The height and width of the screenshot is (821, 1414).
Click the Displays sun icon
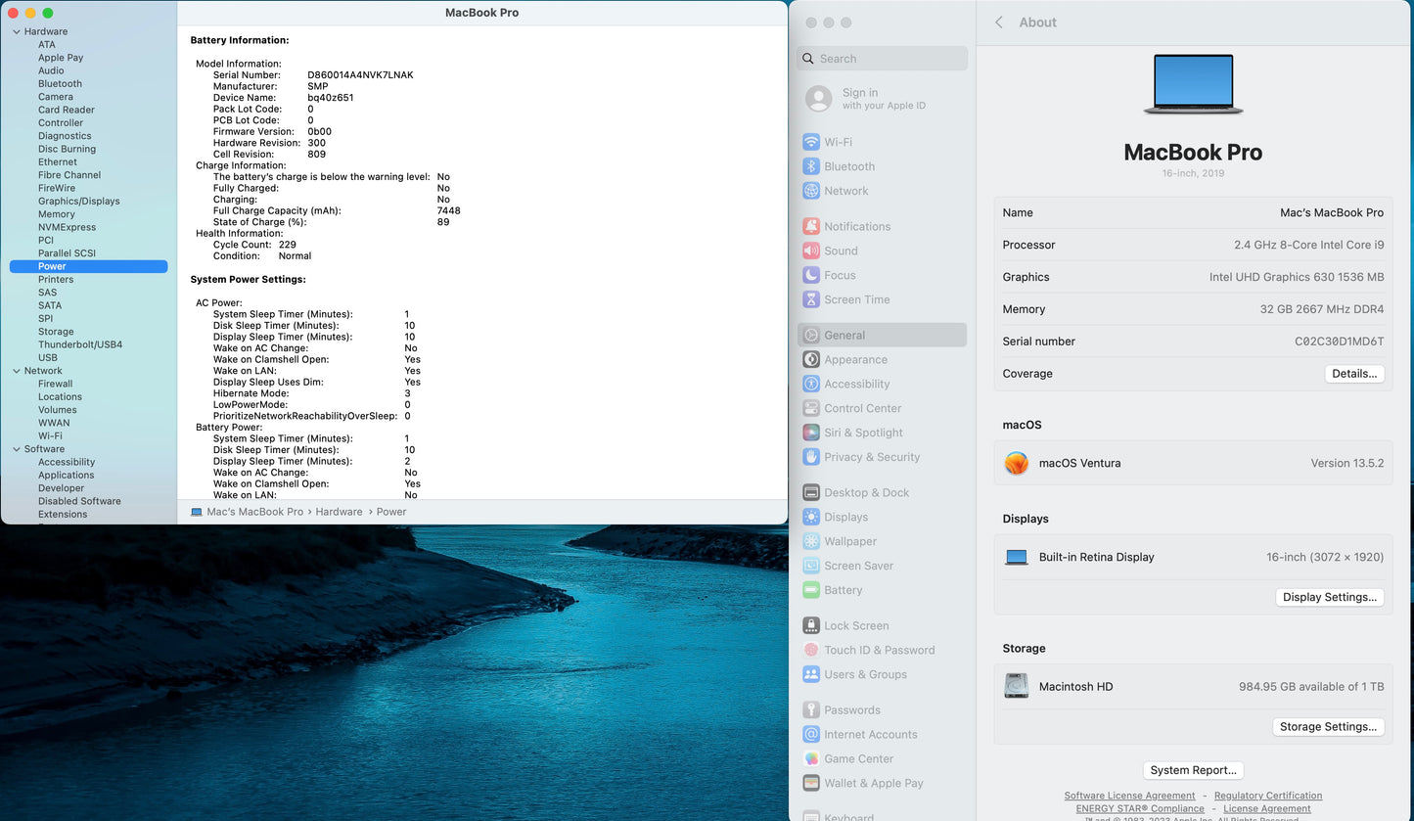(x=810, y=517)
